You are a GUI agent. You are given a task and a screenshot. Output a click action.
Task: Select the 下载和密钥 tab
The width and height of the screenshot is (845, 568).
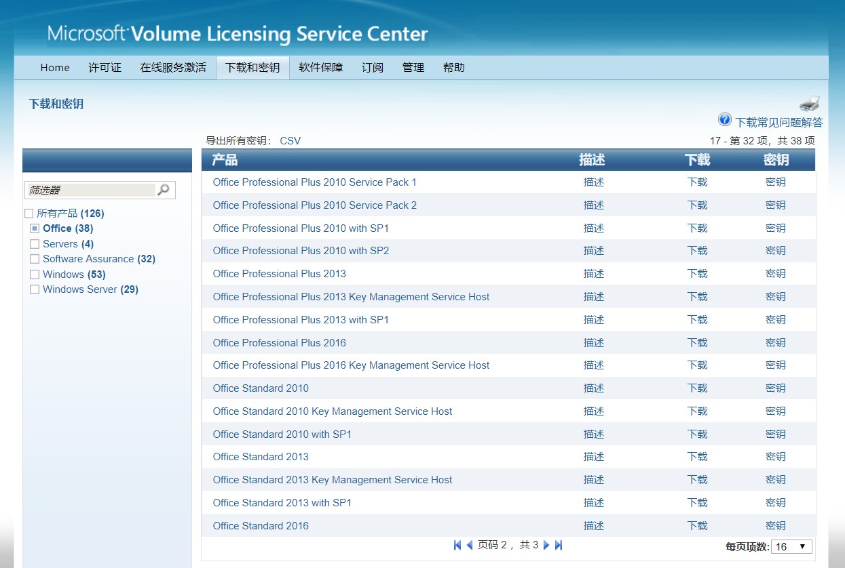point(252,67)
